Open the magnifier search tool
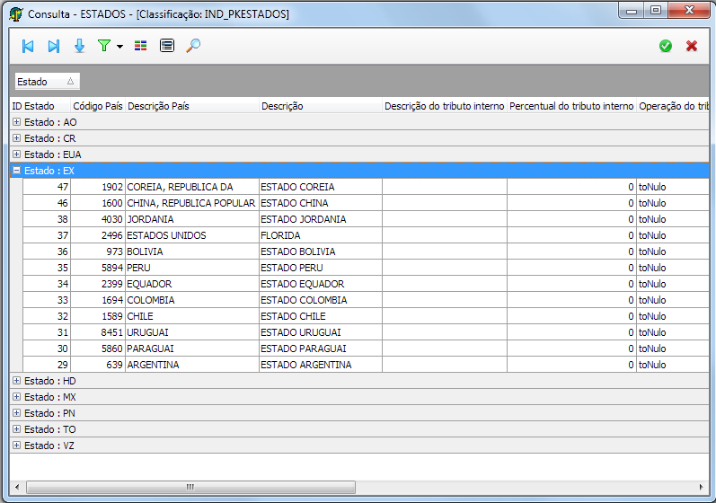Viewport: 716px width, 503px height. pyautogui.click(x=193, y=46)
